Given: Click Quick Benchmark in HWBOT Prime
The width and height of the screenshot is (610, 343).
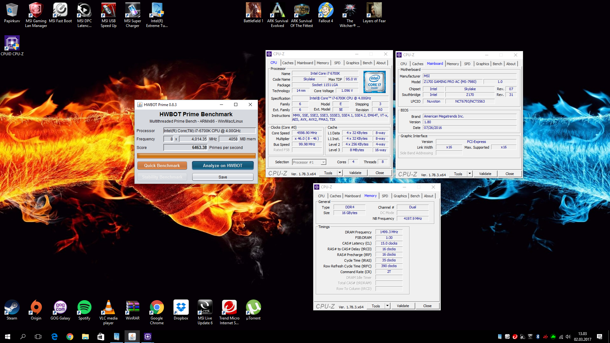Looking at the screenshot, I should [x=162, y=165].
